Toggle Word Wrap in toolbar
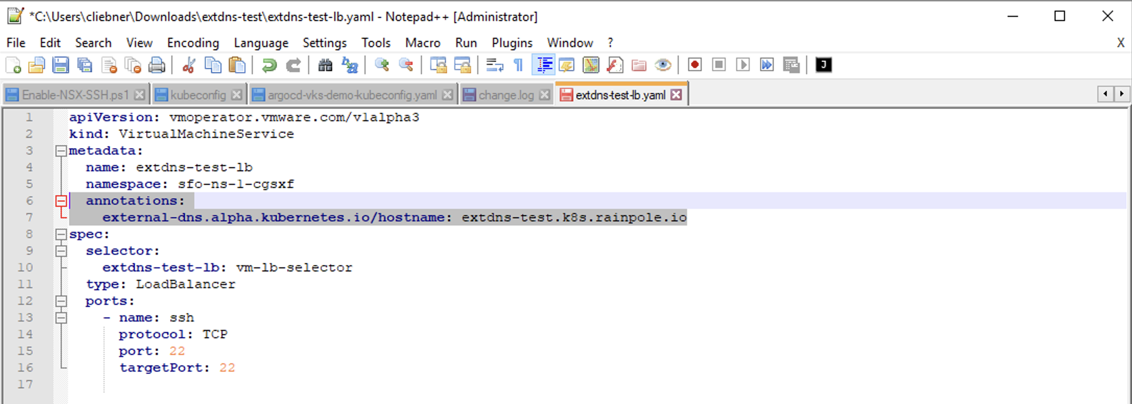Viewport: 1132px width, 404px height. tap(494, 65)
